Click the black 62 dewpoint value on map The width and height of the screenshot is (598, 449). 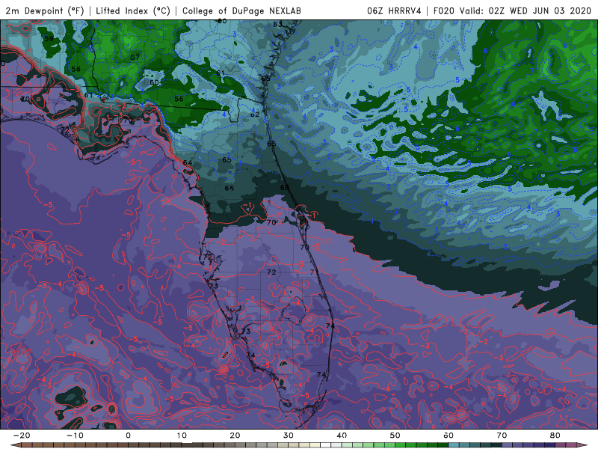pyautogui.click(x=255, y=114)
